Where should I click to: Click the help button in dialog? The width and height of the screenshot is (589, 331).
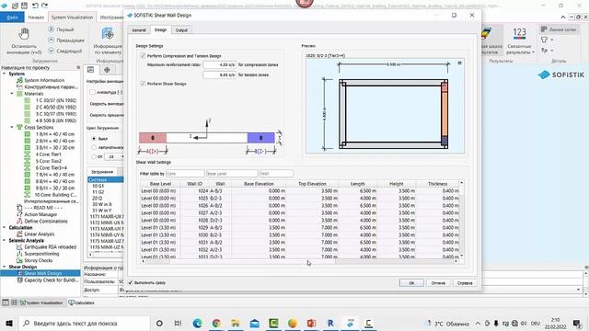coord(465,283)
